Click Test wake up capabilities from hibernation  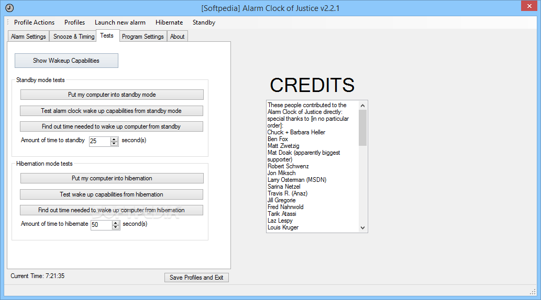[112, 194]
